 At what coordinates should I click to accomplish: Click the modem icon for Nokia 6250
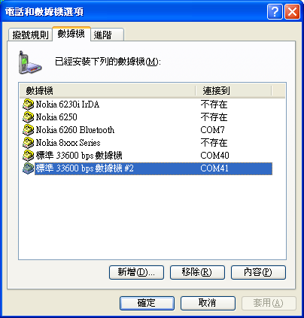pyautogui.click(x=28, y=117)
